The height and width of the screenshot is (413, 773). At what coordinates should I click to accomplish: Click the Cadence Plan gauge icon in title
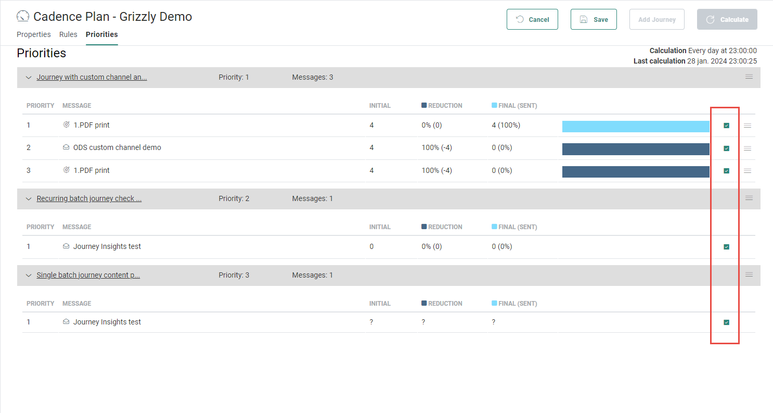23,17
